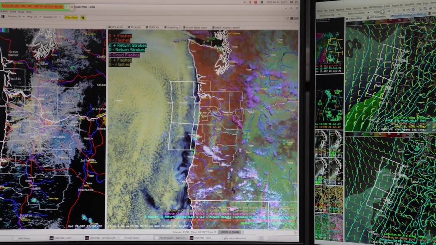
Task: Step back one frame in right CAVE
Action: click(394, 11)
